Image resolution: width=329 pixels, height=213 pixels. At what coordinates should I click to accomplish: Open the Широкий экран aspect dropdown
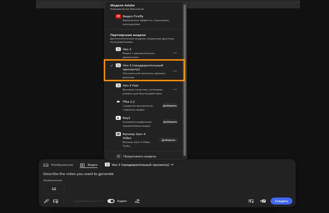85,201
